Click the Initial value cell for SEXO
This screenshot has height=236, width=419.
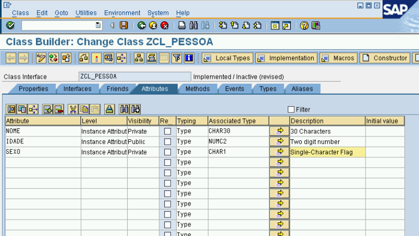coord(385,152)
